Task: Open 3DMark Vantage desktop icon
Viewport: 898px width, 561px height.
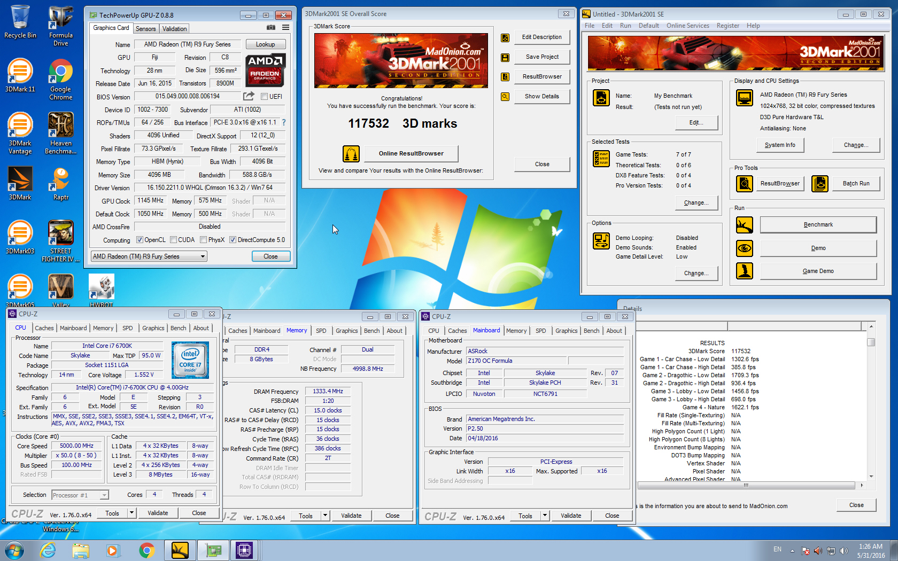Action: (x=20, y=133)
